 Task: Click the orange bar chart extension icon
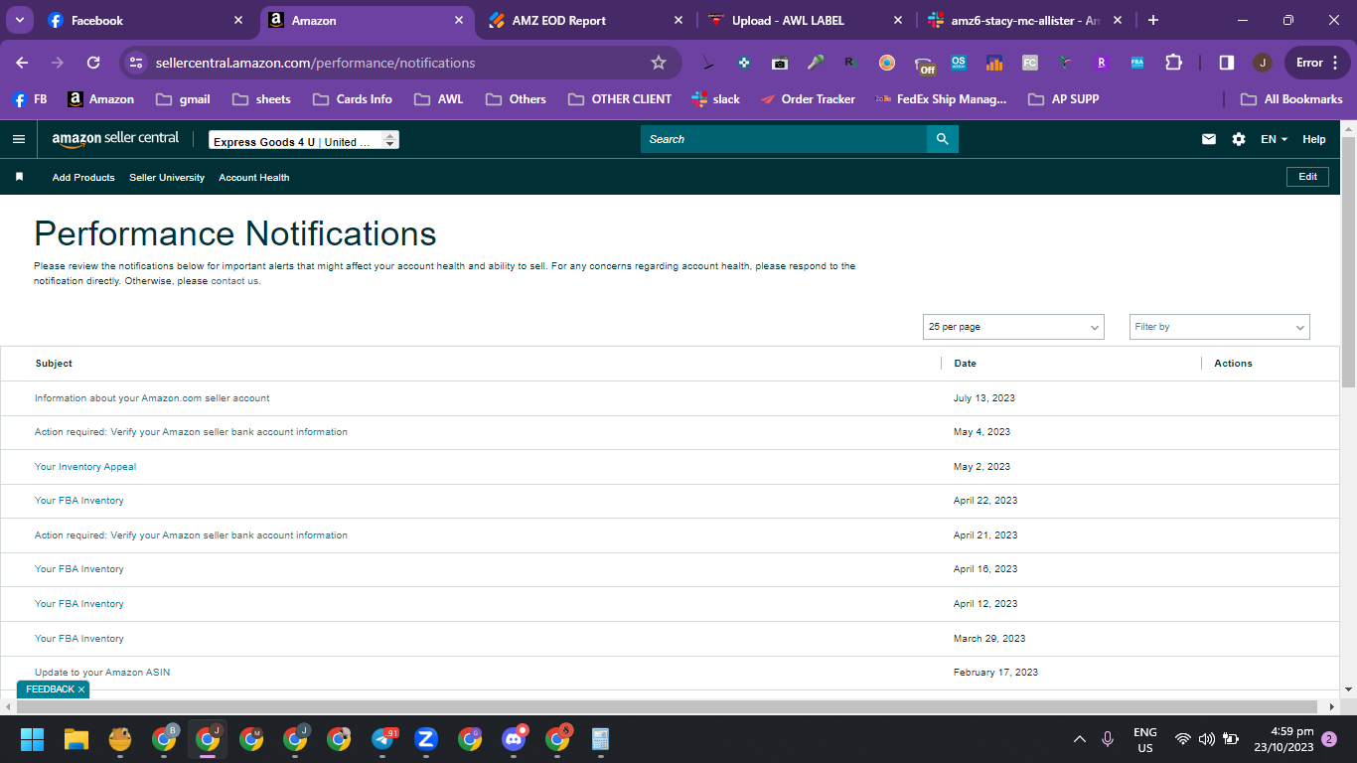(x=994, y=63)
